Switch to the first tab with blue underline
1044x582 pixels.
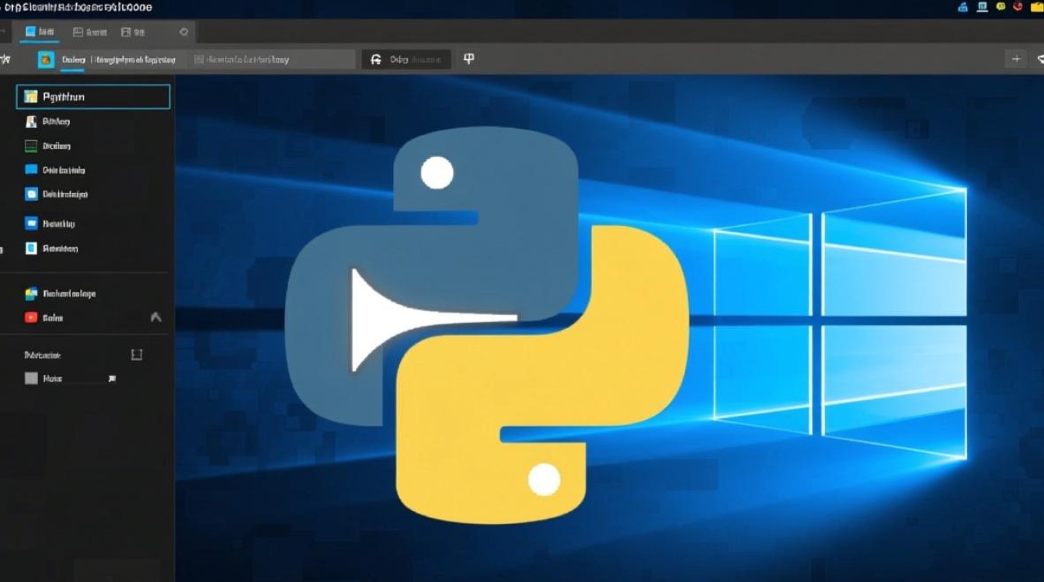click(x=40, y=32)
